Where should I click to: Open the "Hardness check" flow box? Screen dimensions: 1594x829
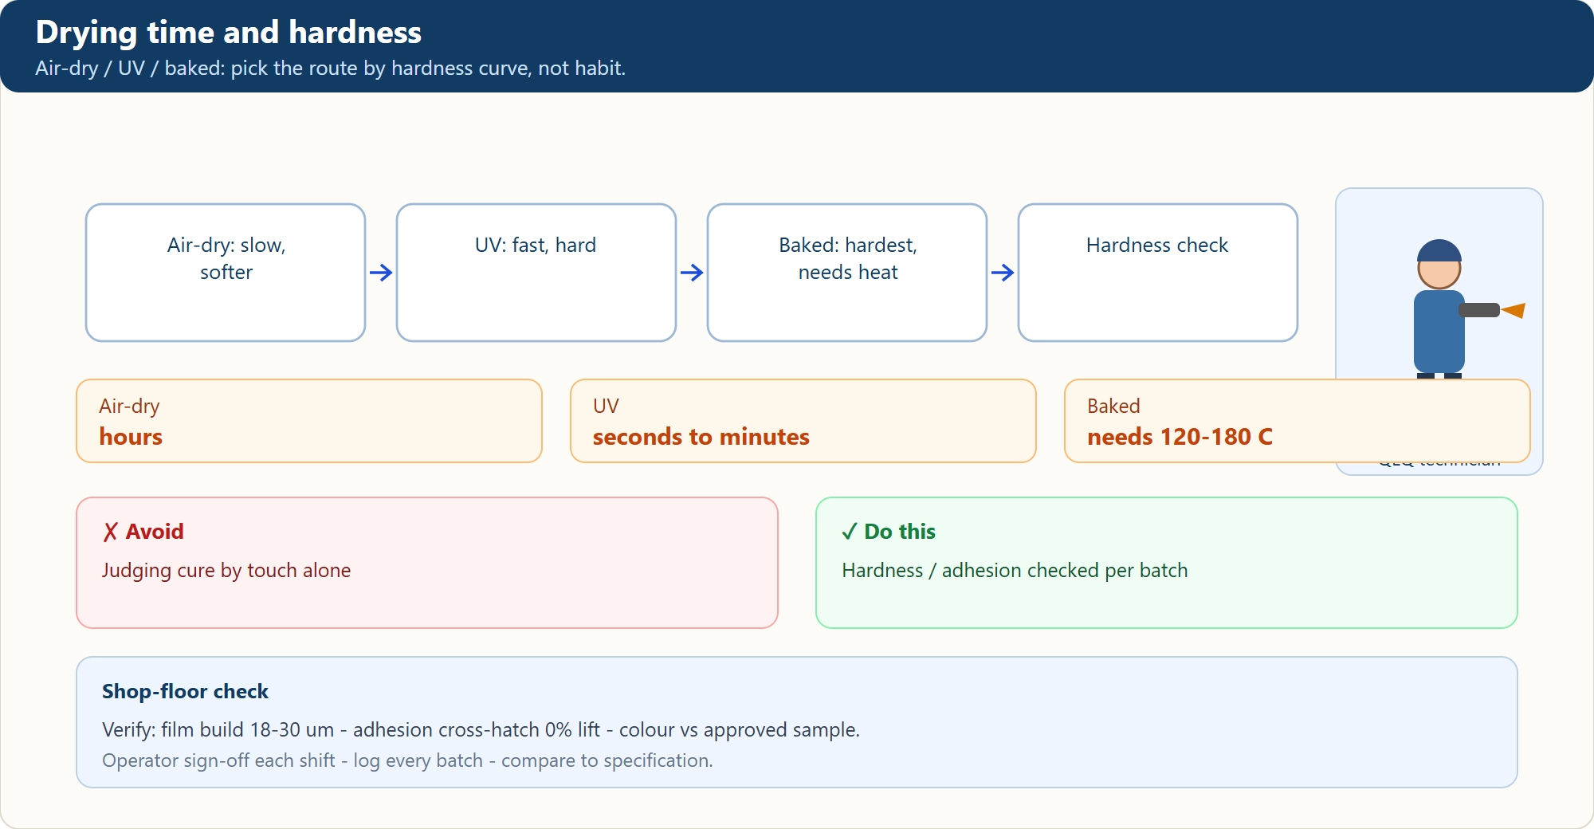coord(1158,273)
